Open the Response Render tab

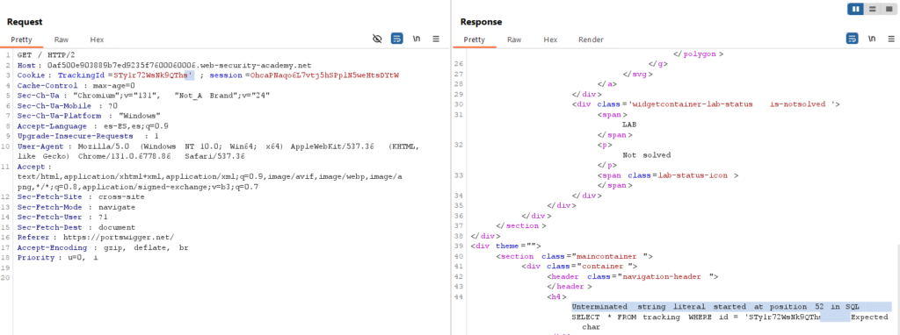click(591, 39)
